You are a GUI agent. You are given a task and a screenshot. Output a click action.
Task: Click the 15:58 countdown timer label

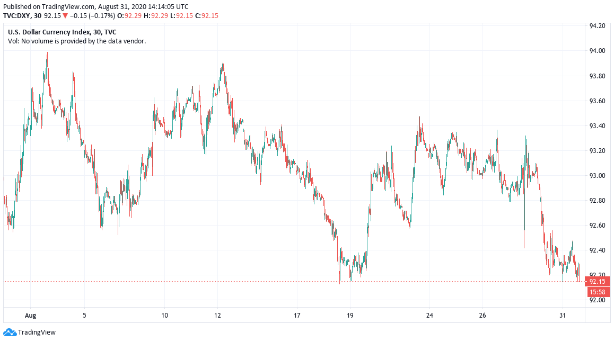tap(597, 292)
